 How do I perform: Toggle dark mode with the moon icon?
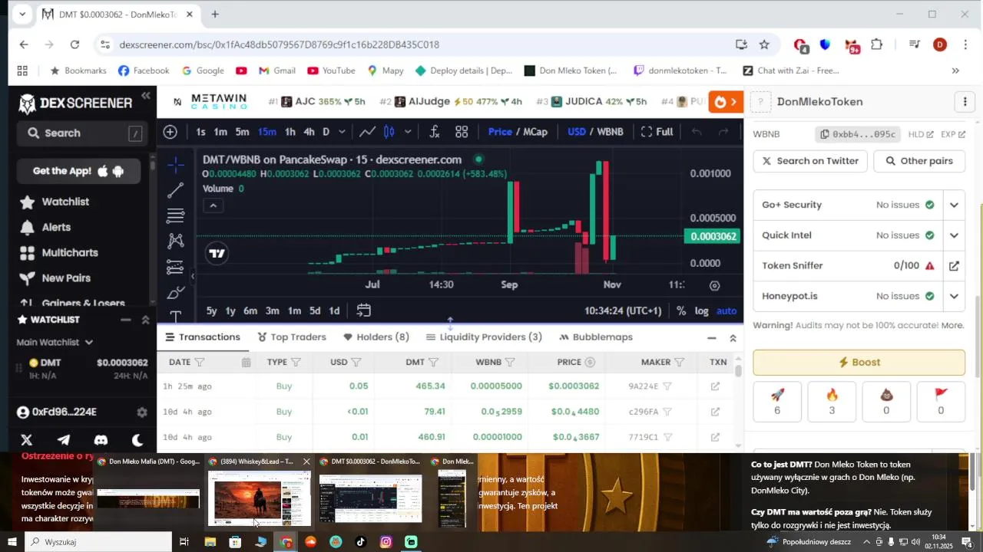pyautogui.click(x=137, y=440)
